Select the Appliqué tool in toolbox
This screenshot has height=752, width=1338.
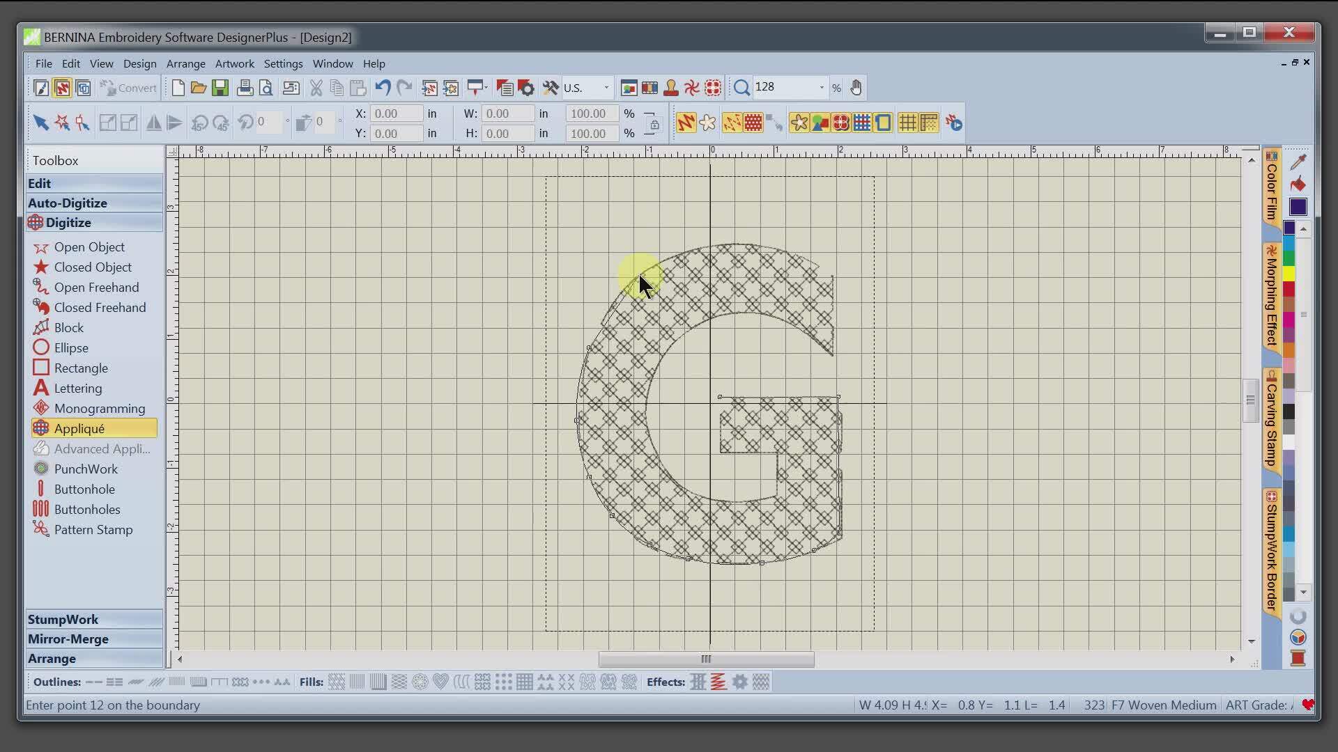point(79,429)
